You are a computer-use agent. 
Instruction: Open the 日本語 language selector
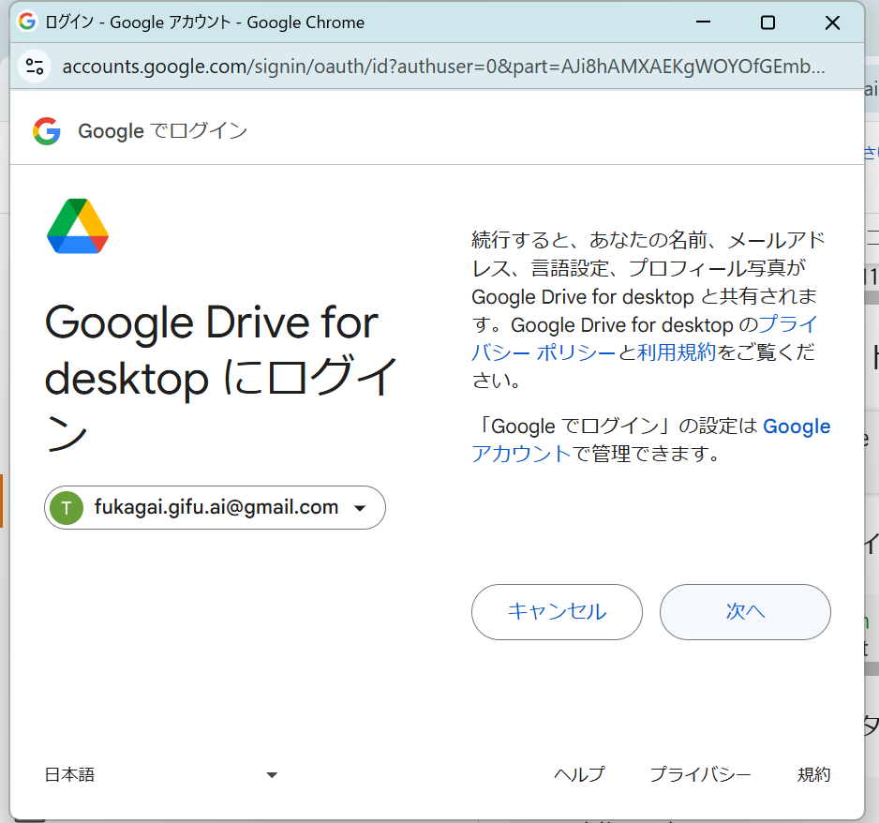point(161,775)
